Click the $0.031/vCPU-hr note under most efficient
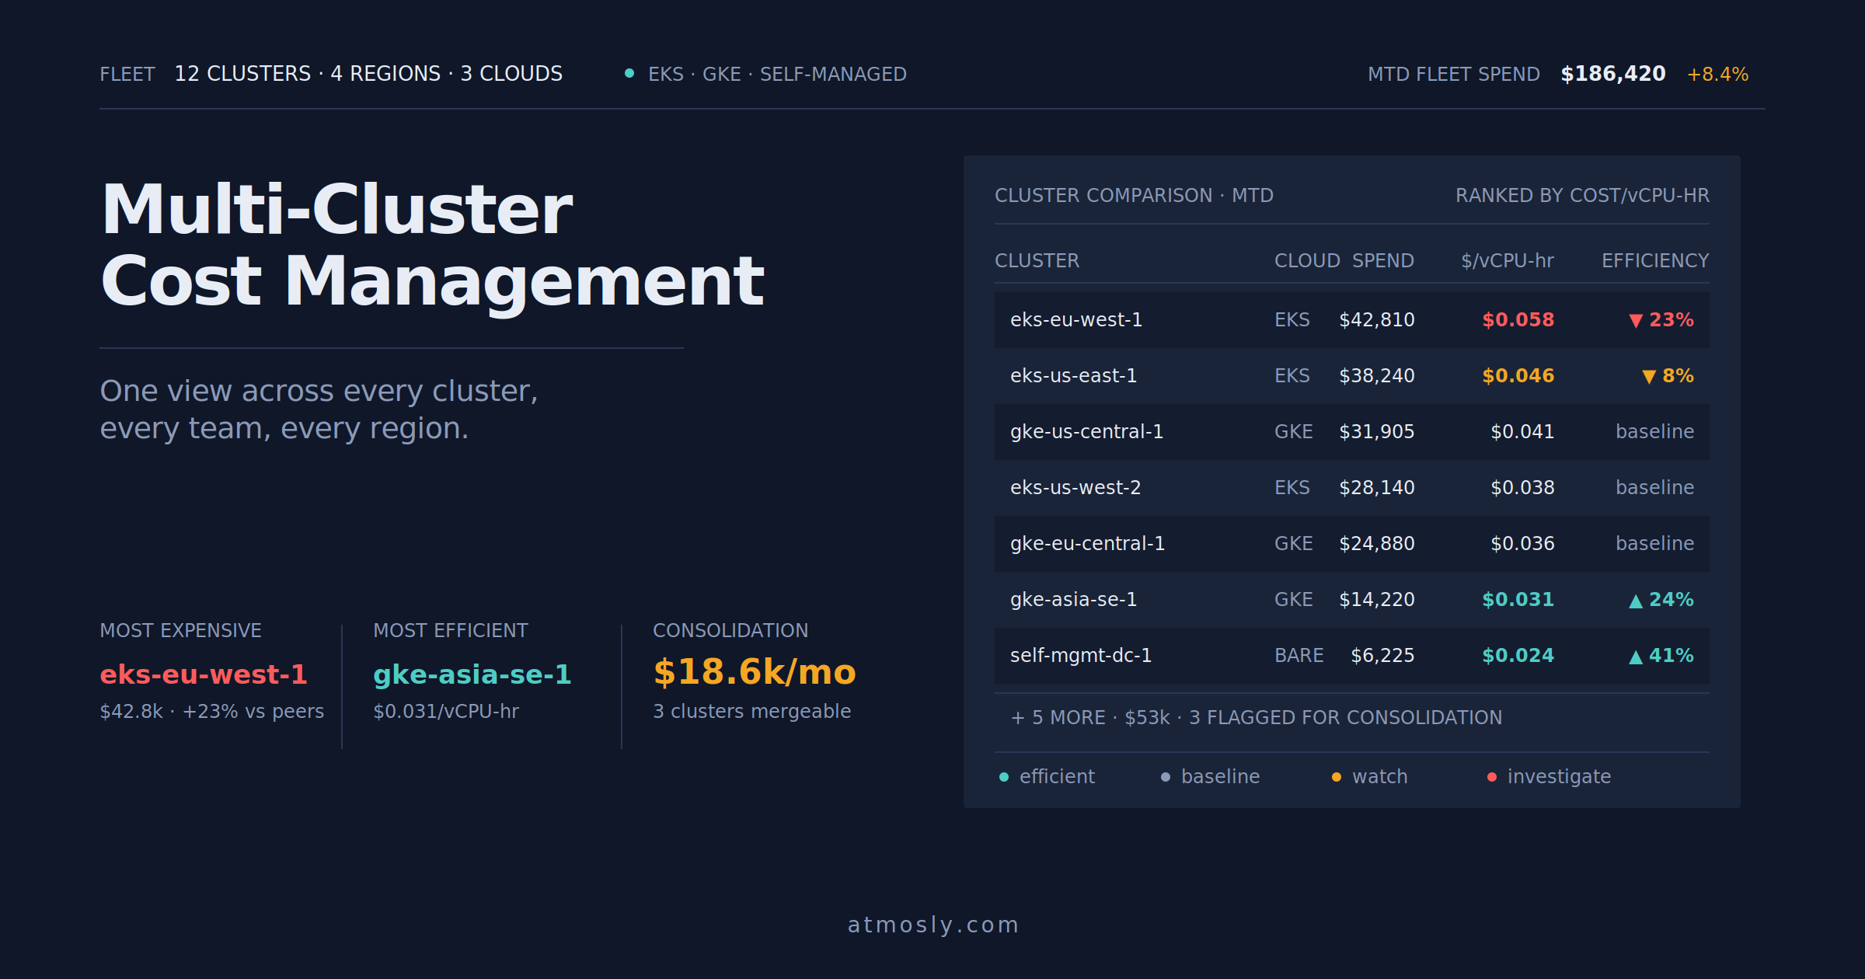 click(446, 711)
